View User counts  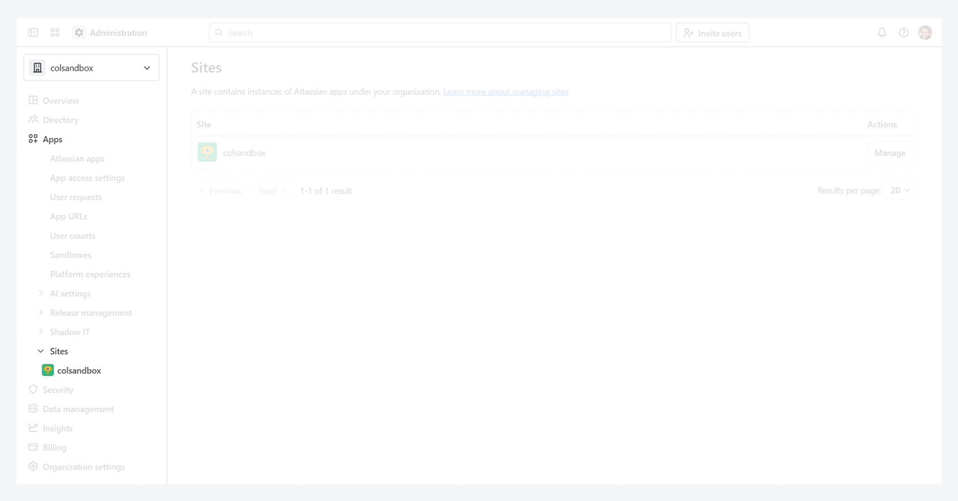73,236
